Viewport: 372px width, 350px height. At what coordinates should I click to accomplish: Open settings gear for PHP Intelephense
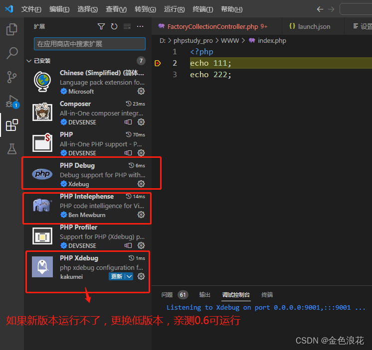click(x=141, y=215)
